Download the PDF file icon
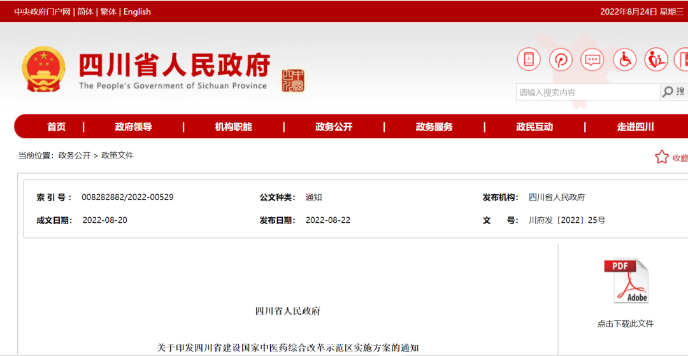This screenshot has height=356, width=688. (x=626, y=281)
